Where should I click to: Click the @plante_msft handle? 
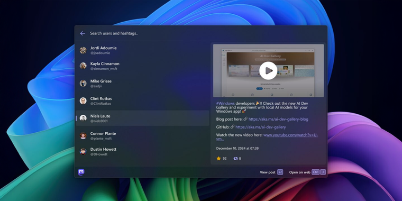click(100, 139)
